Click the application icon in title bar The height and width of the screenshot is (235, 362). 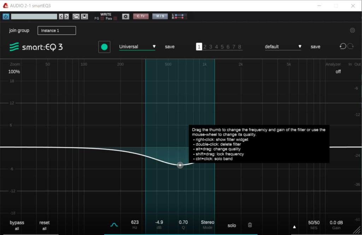[x=6, y=6]
